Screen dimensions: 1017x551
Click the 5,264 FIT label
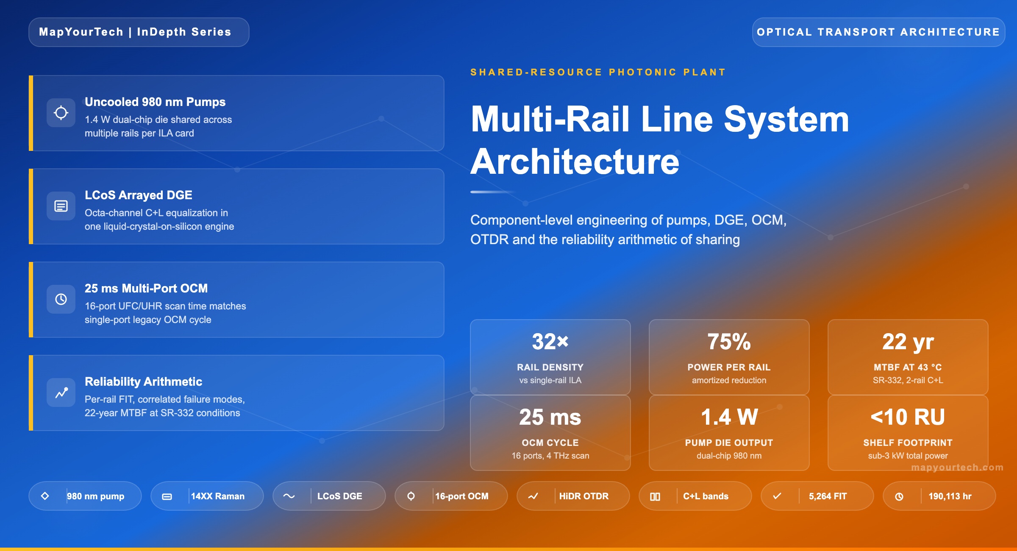click(828, 496)
